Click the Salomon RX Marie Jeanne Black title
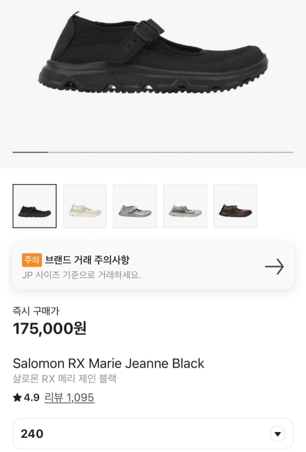 [x=108, y=363]
